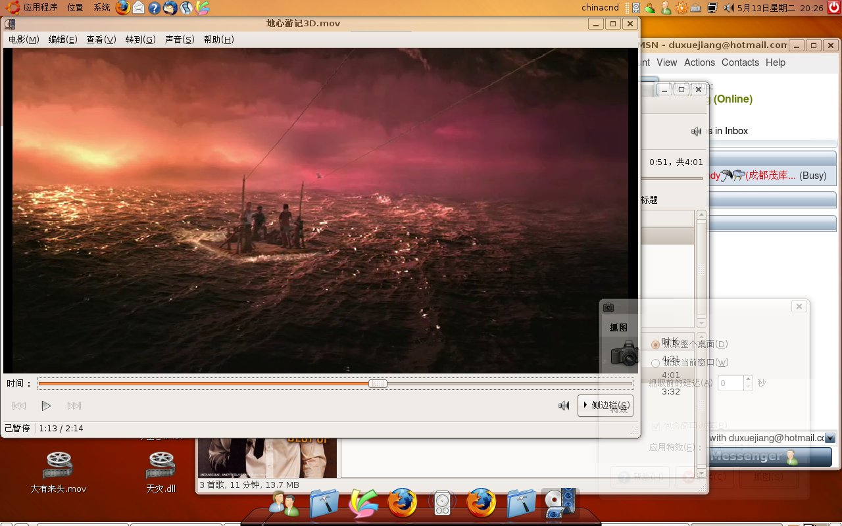Viewport: 842px width, 526px height.
Task: Open the first hammer folder dock icon
Action: pos(324,503)
